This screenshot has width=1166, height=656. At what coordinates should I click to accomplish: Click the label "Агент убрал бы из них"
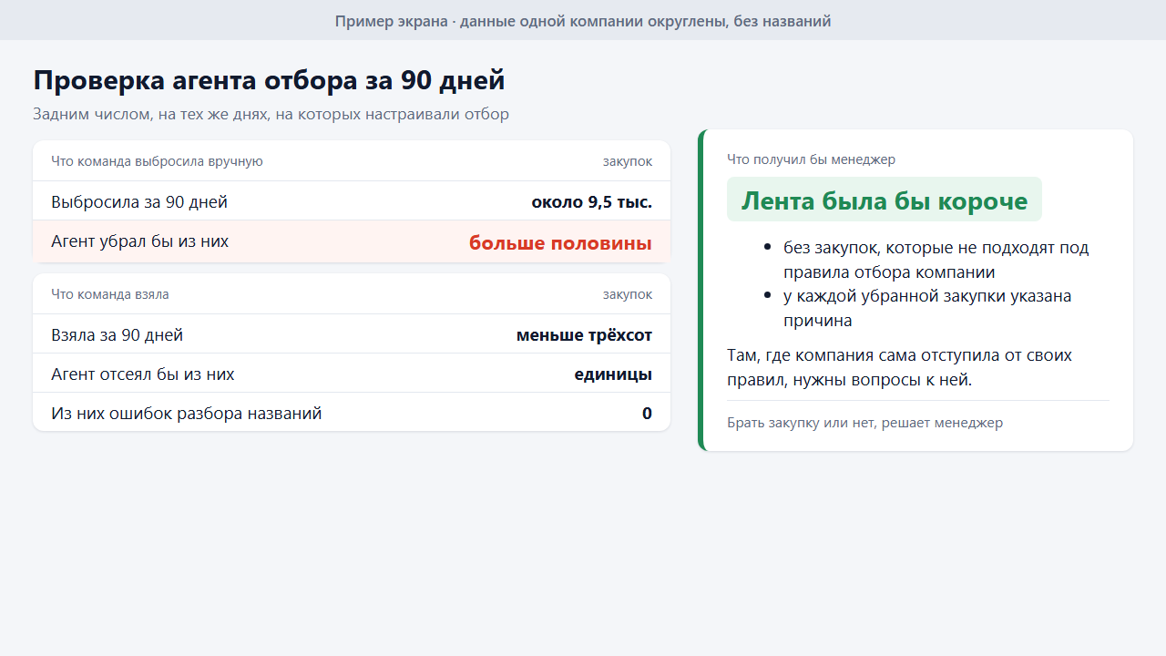(139, 241)
